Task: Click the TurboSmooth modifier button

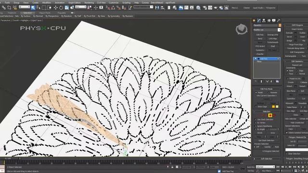Action: click(x=273, y=42)
